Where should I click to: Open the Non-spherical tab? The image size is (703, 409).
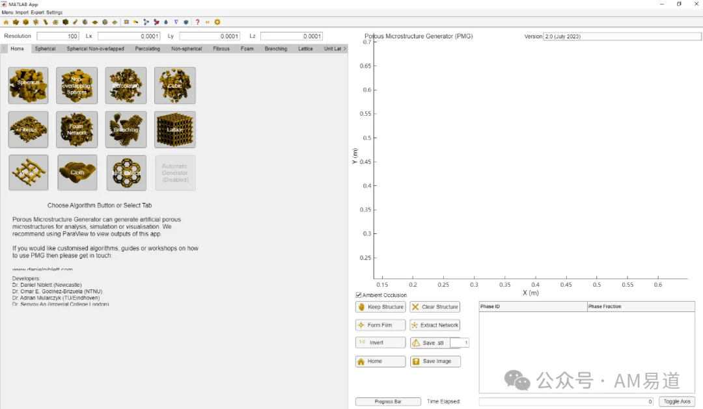point(187,48)
